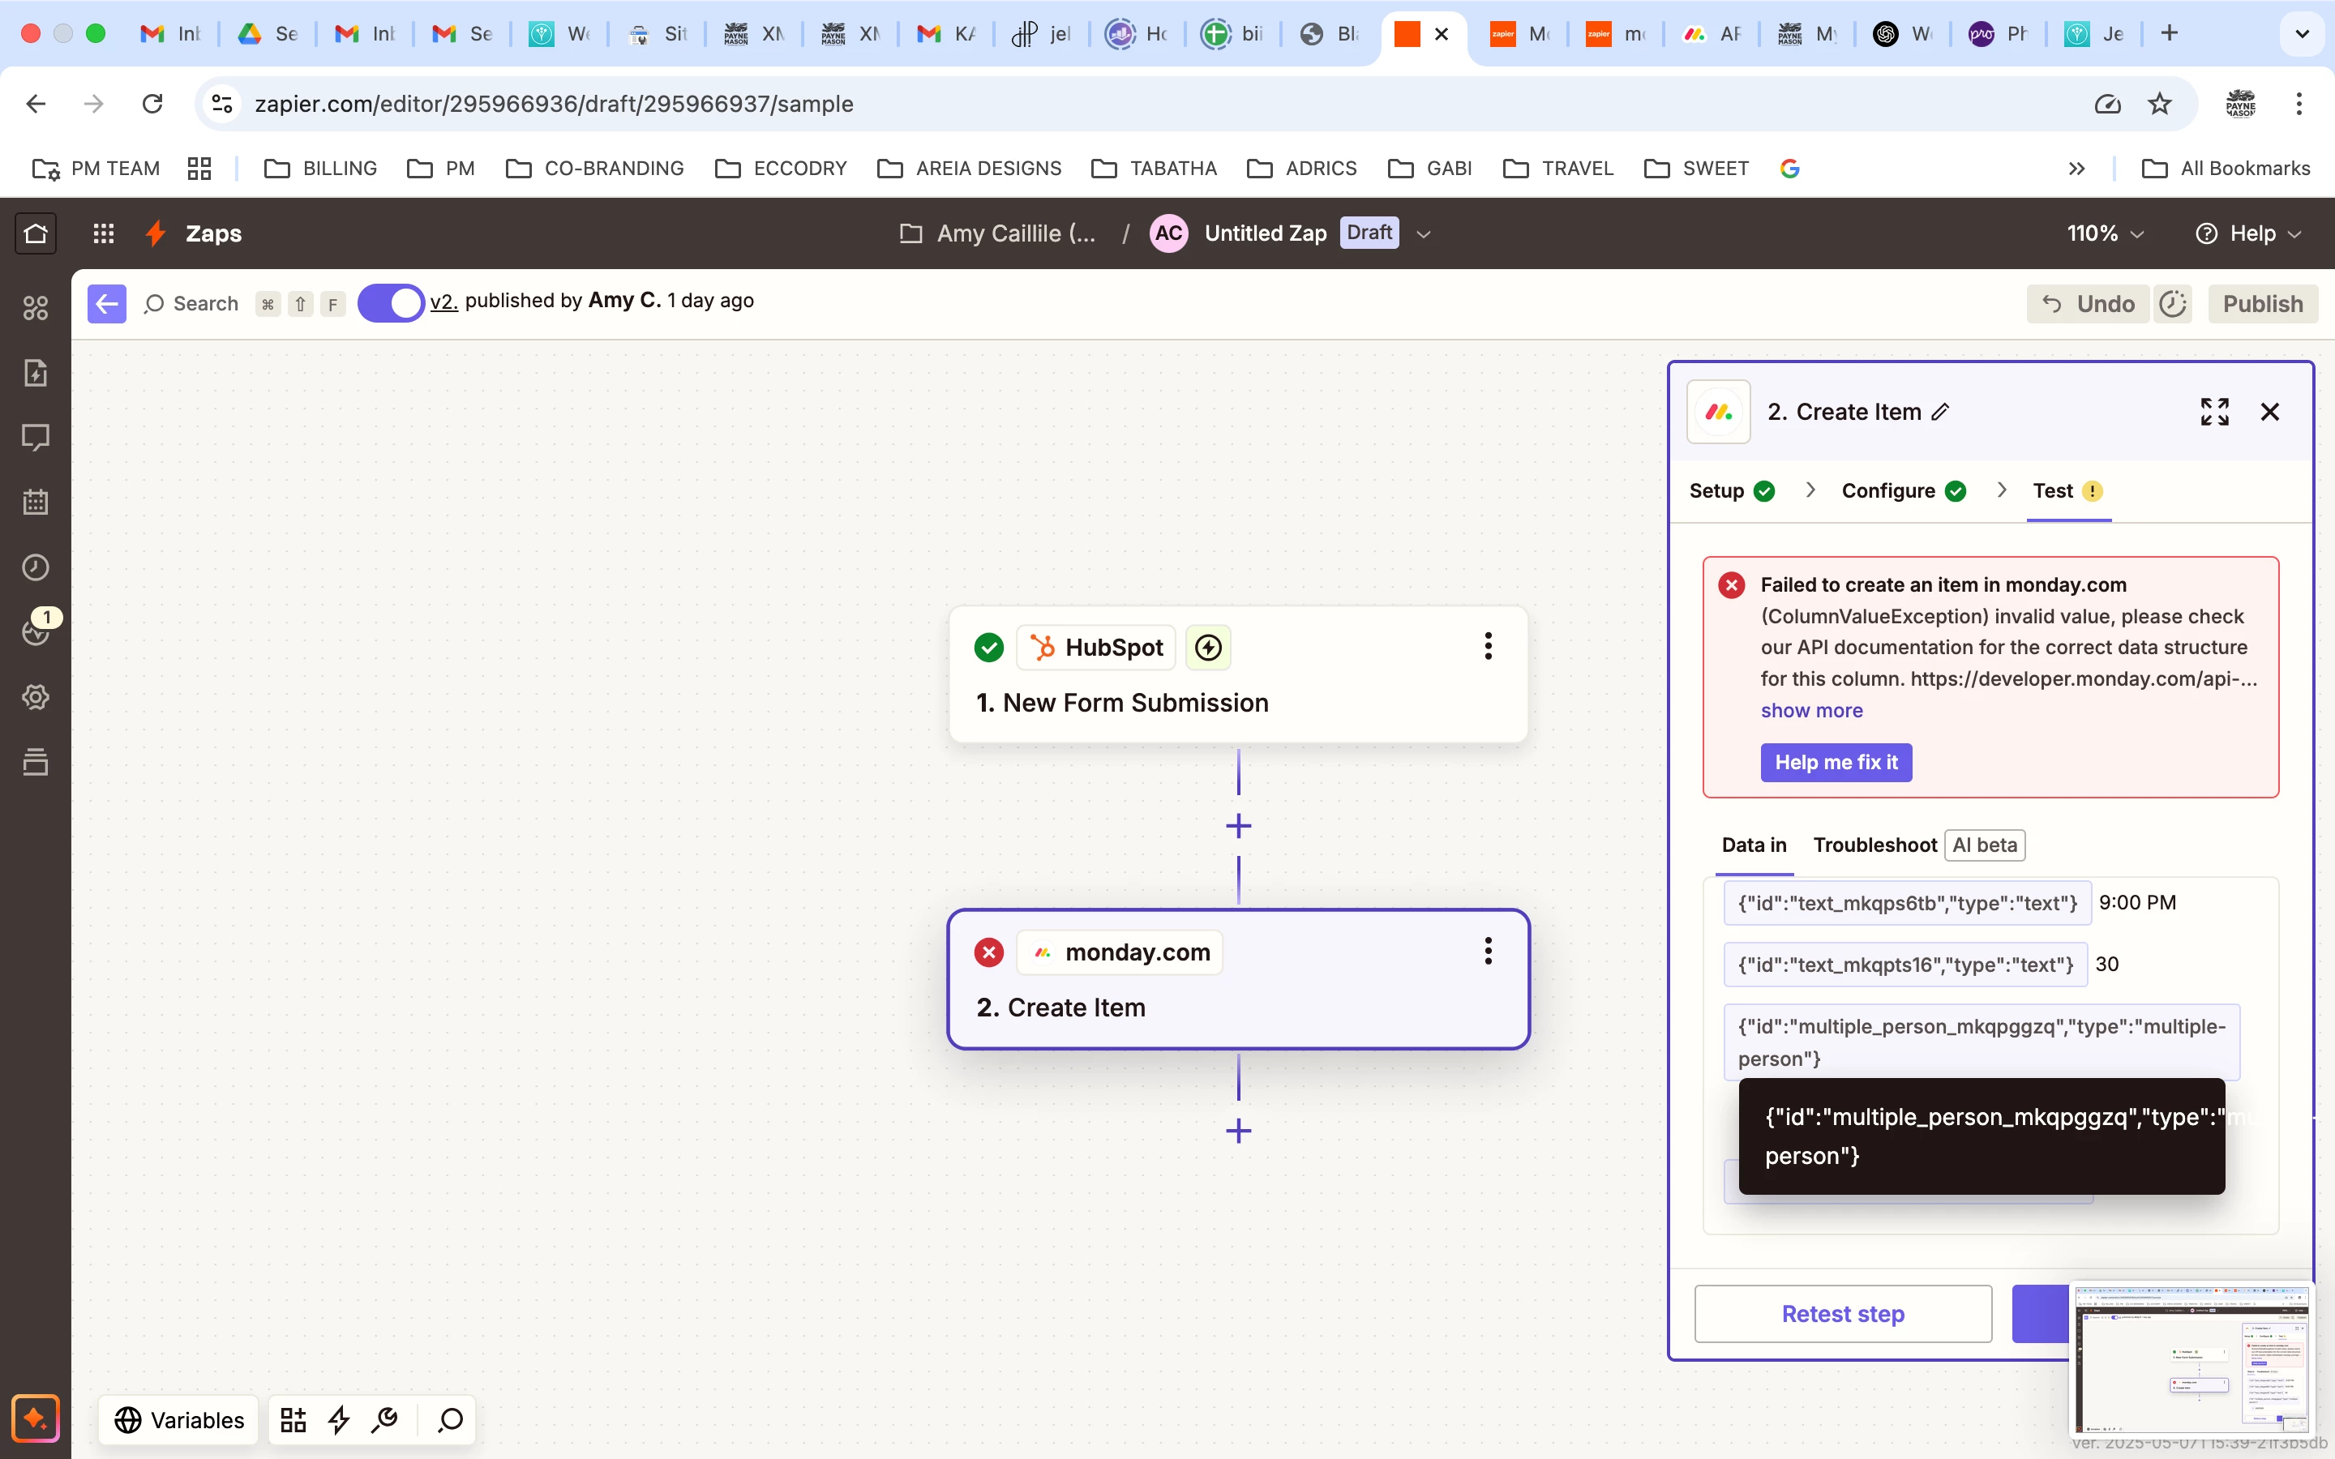Screen dimensions: 2335x1459
Task: Open HubSpot step three-dot menu
Action: point(1488,645)
